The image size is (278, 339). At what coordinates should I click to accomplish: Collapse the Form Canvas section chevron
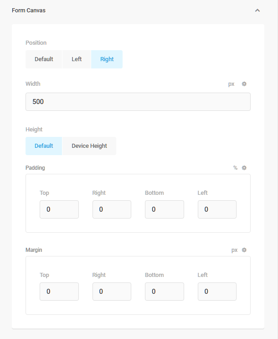coord(257,10)
